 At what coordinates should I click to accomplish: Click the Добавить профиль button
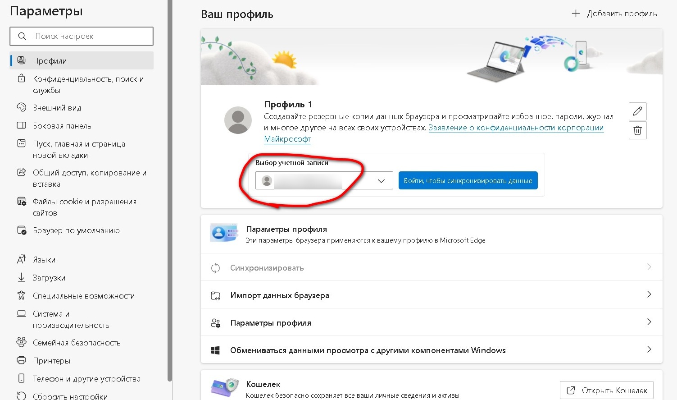pos(614,14)
